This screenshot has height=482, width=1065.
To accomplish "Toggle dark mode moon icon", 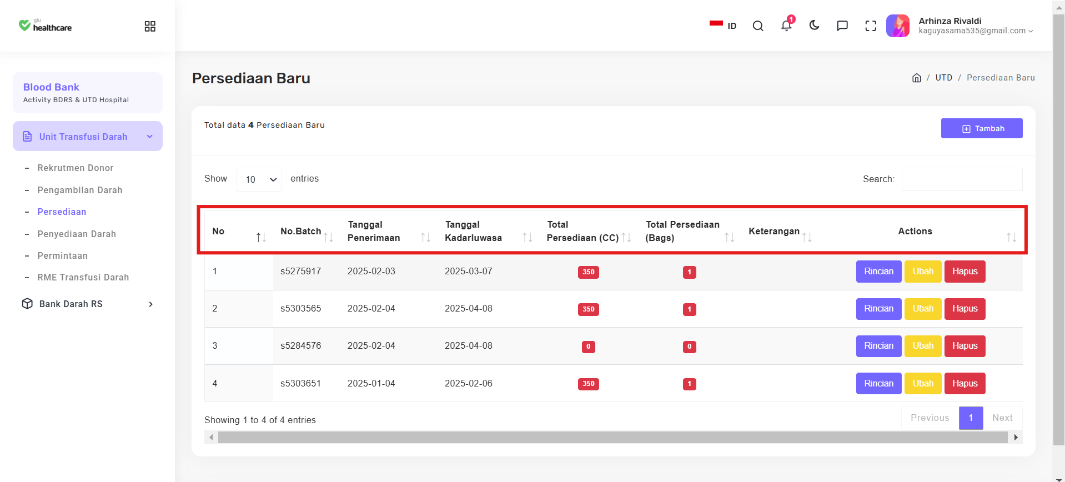I will (x=815, y=26).
